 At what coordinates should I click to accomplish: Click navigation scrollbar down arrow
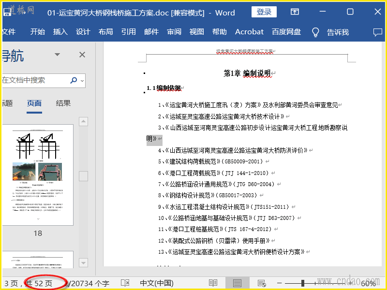[x=83, y=262]
